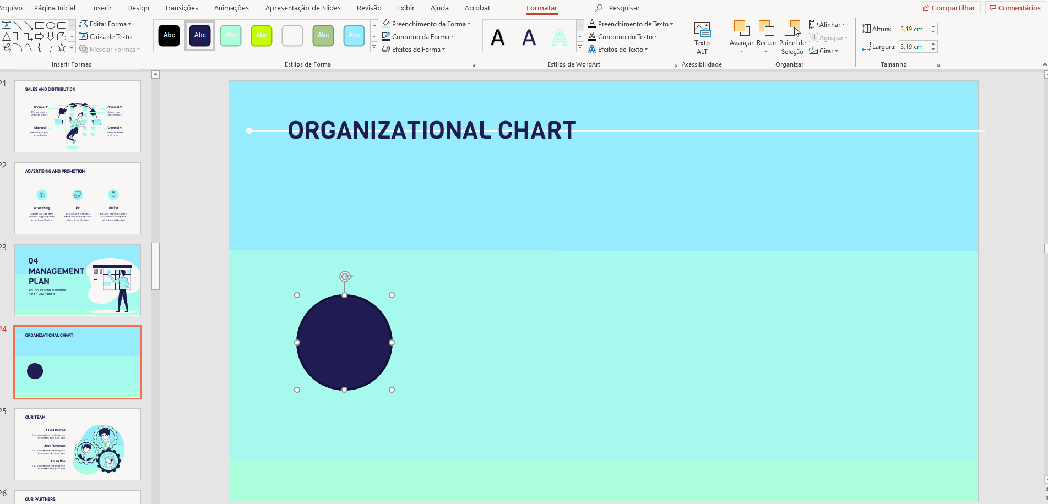Image resolution: width=1048 pixels, height=504 pixels.
Task: Increase Altura with the up stepper
Action: pyautogui.click(x=933, y=26)
